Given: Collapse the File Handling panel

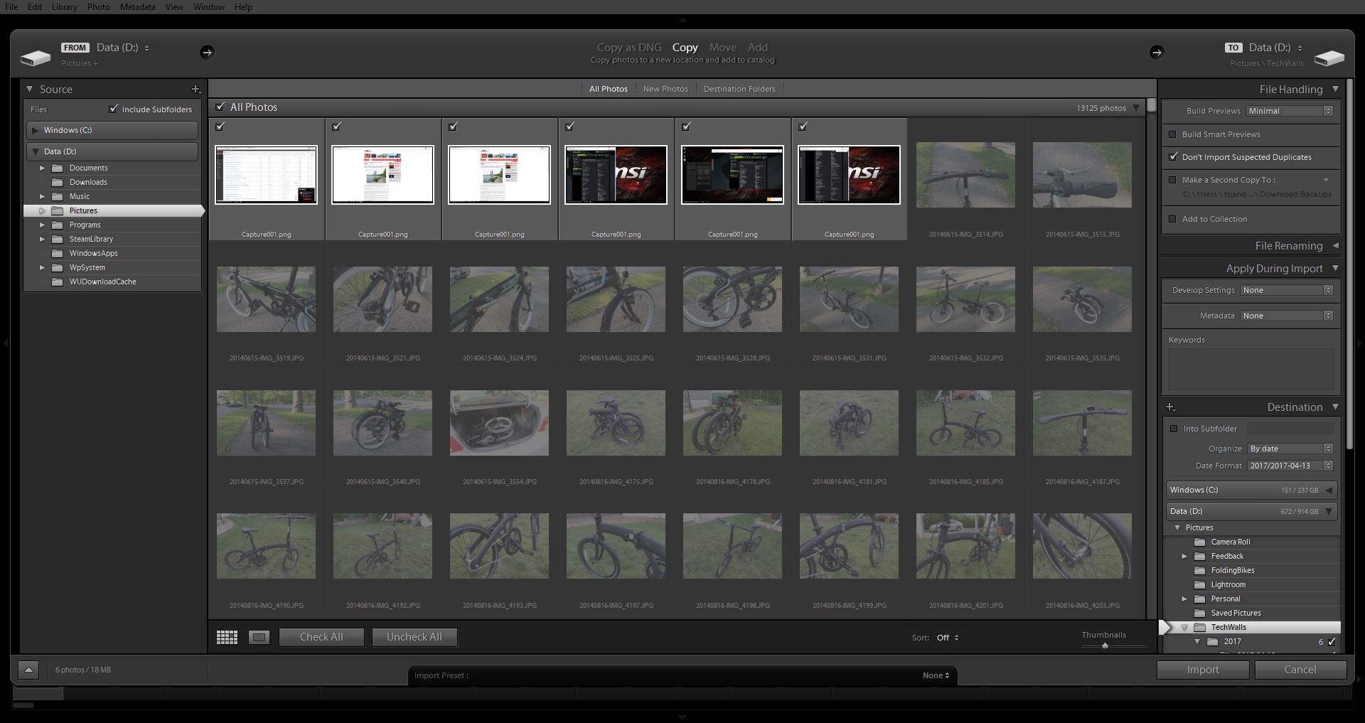Looking at the screenshot, I should [x=1335, y=89].
